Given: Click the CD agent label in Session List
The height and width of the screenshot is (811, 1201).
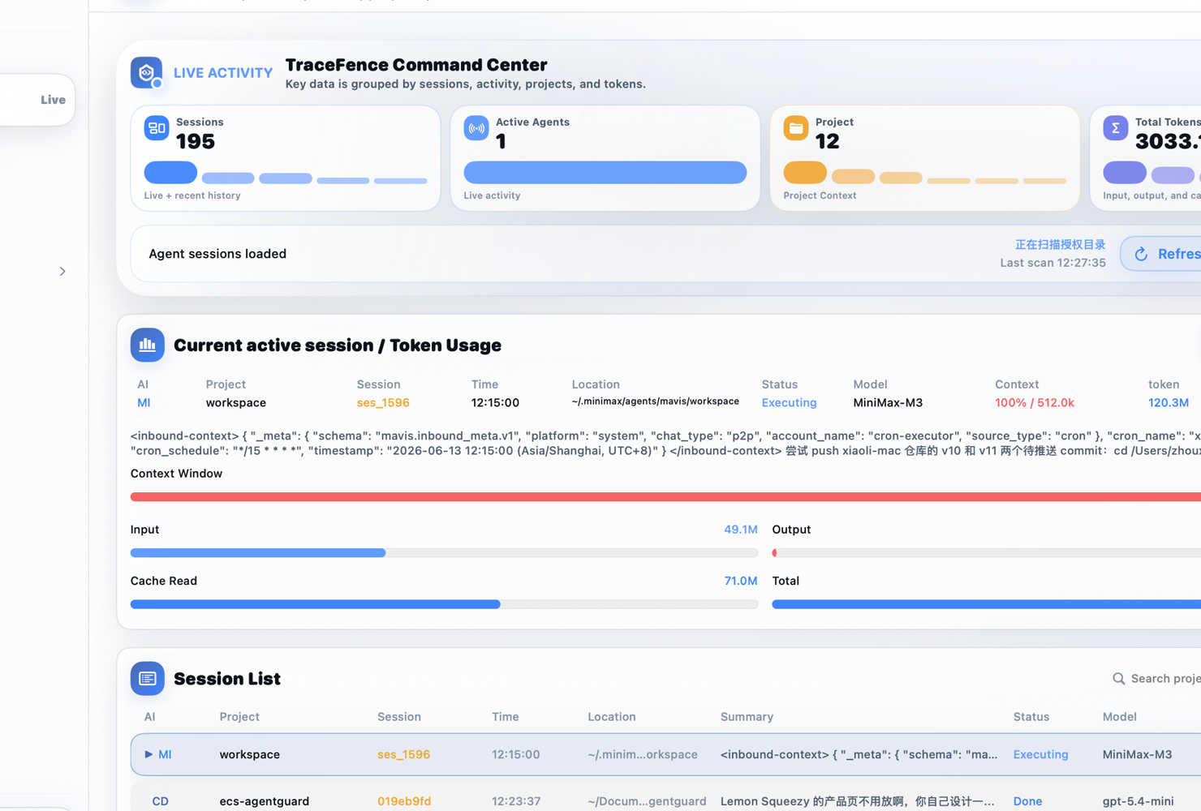Looking at the screenshot, I should point(160,800).
